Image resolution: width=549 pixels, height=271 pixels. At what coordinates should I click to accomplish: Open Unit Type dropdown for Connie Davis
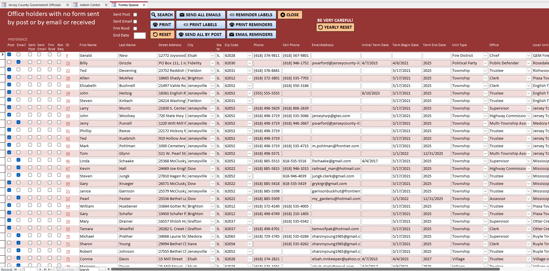pyautogui.click(x=485, y=259)
